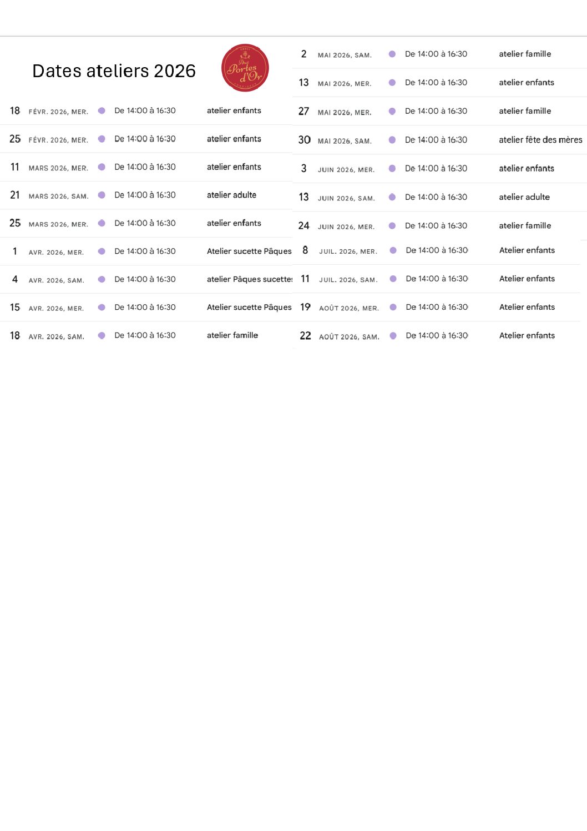Click the purple dot beside 13 juin 2026
The width and height of the screenshot is (587, 831).
click(x=392, y=197)
